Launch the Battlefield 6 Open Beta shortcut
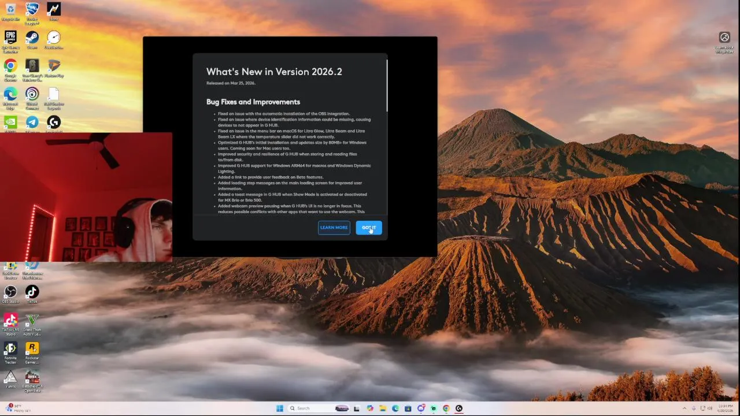 click(32, 381)
